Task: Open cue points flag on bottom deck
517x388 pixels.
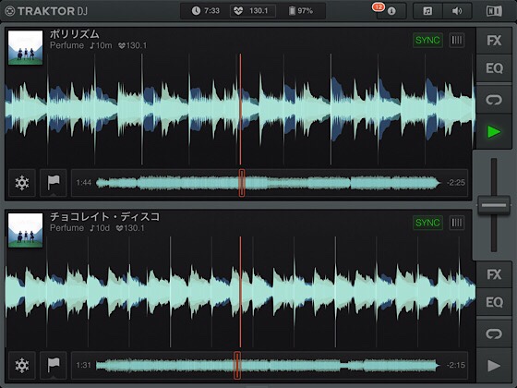Action: click(54, 365)
